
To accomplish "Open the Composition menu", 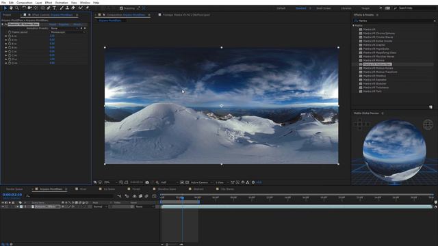I will tap(25, 3).
